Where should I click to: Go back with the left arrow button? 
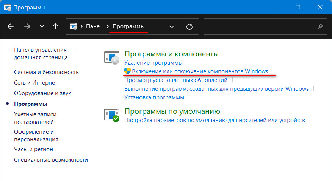coord(11,26)
